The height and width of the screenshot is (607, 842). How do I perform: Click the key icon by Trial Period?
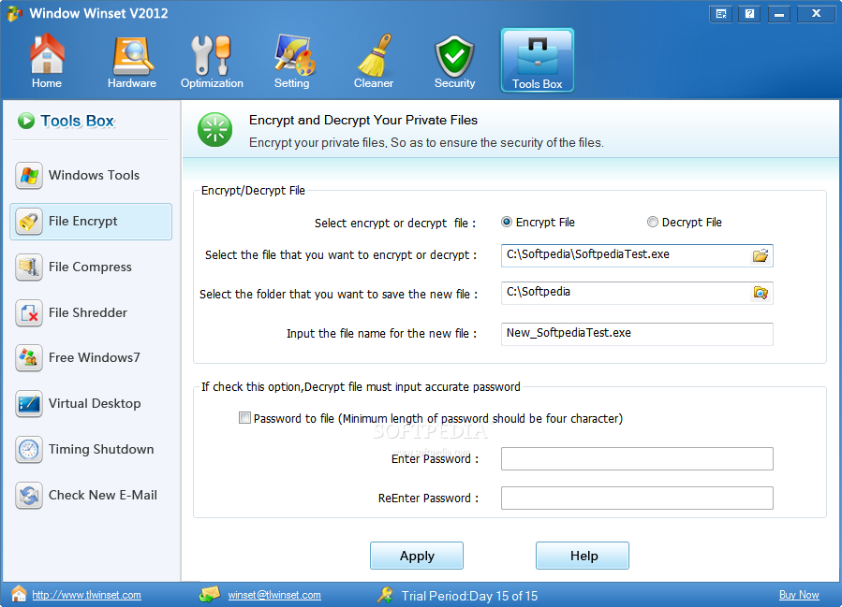[385, 595]
